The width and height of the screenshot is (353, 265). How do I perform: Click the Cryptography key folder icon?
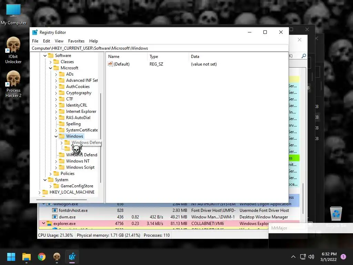pyautogui.click(x=62, y=93)
